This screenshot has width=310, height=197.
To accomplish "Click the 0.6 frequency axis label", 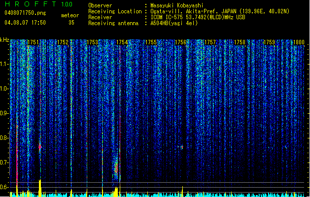I will click(x=4, y=187).
